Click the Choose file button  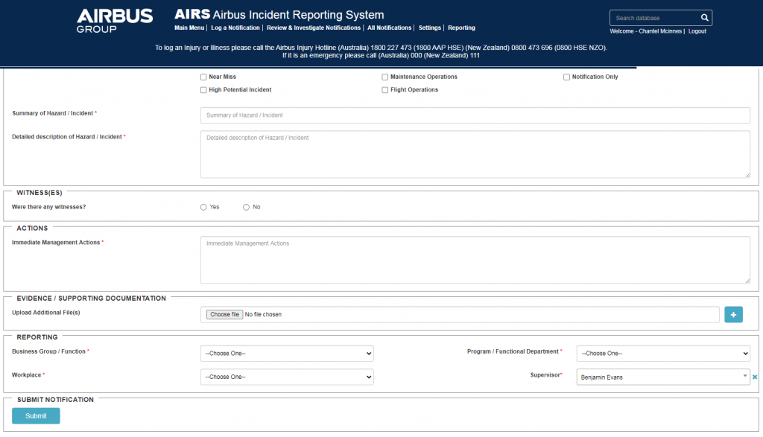coord(224,315)
